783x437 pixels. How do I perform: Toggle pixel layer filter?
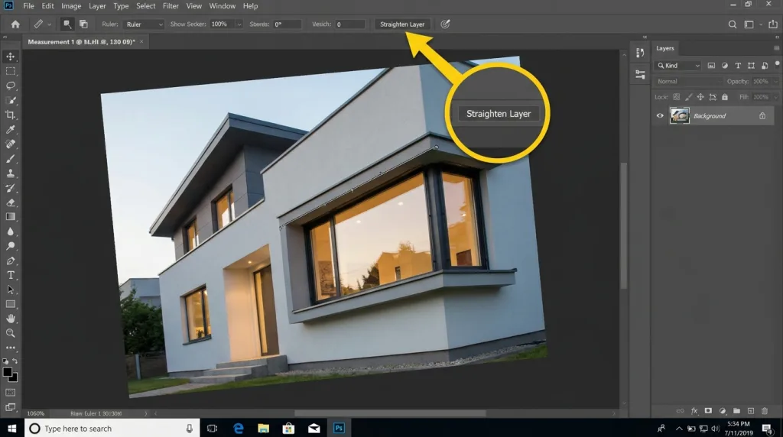point(711,66)
